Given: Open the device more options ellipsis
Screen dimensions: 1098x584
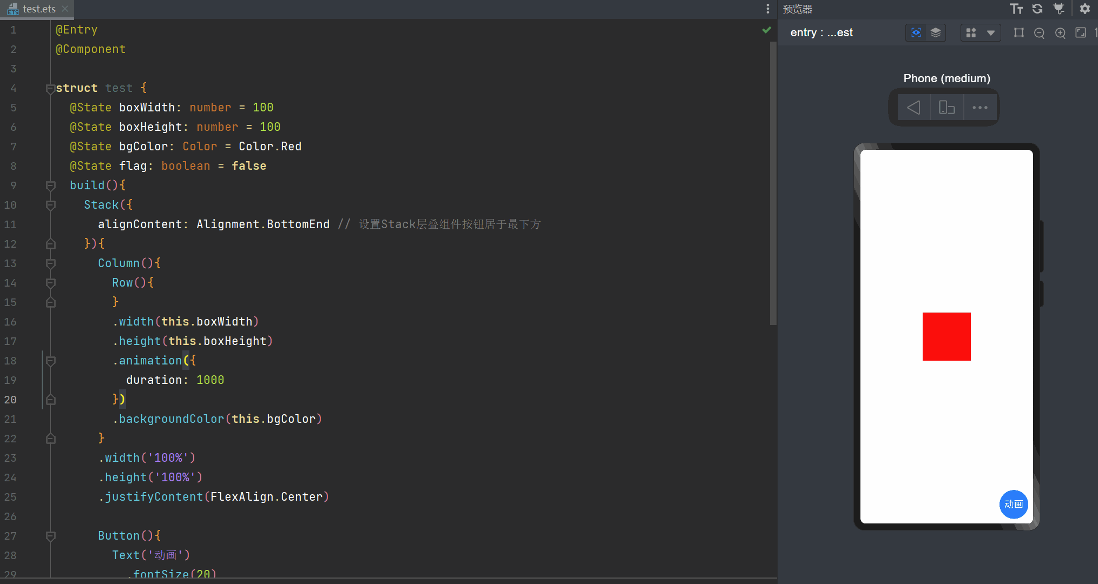Looking at the screenshot, I should click(979, 108).
